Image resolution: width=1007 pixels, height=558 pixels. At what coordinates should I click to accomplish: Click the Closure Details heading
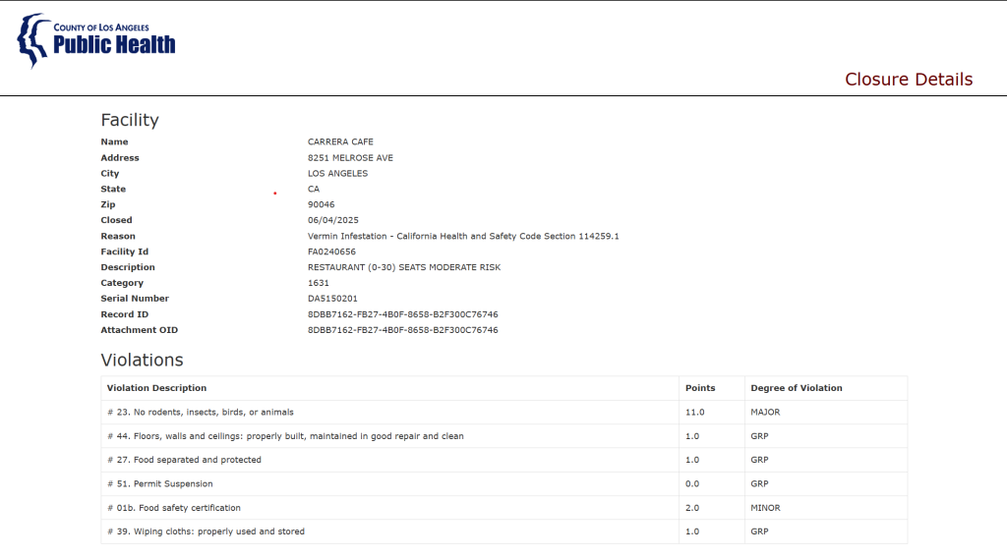point(908,79)
